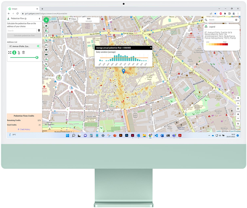Click the print map icon
This screenshot has width=247, height=208.
[46, 50]
